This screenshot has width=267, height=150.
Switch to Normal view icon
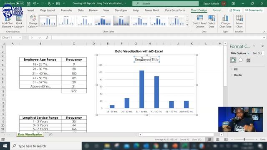click(x=209, y=140)
